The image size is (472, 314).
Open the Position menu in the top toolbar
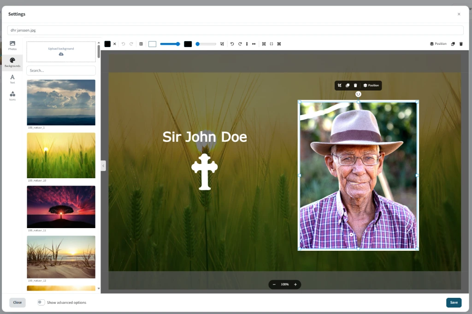[x=438, y=44]
